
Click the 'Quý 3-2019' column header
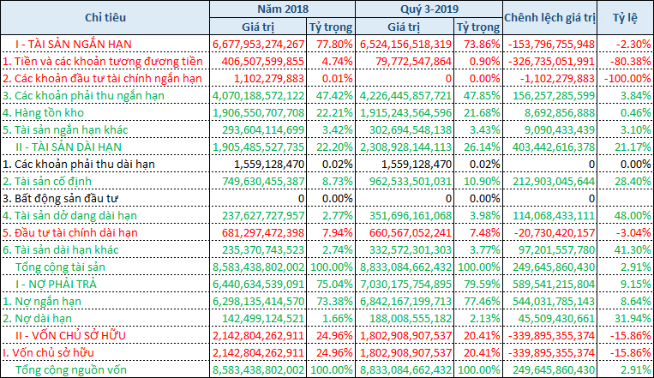(x=429, y=9)
